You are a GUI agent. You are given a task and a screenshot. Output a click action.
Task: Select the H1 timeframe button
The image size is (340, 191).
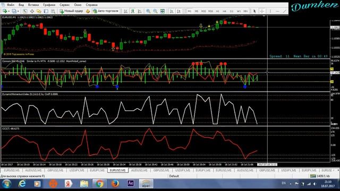pos(217,11)
